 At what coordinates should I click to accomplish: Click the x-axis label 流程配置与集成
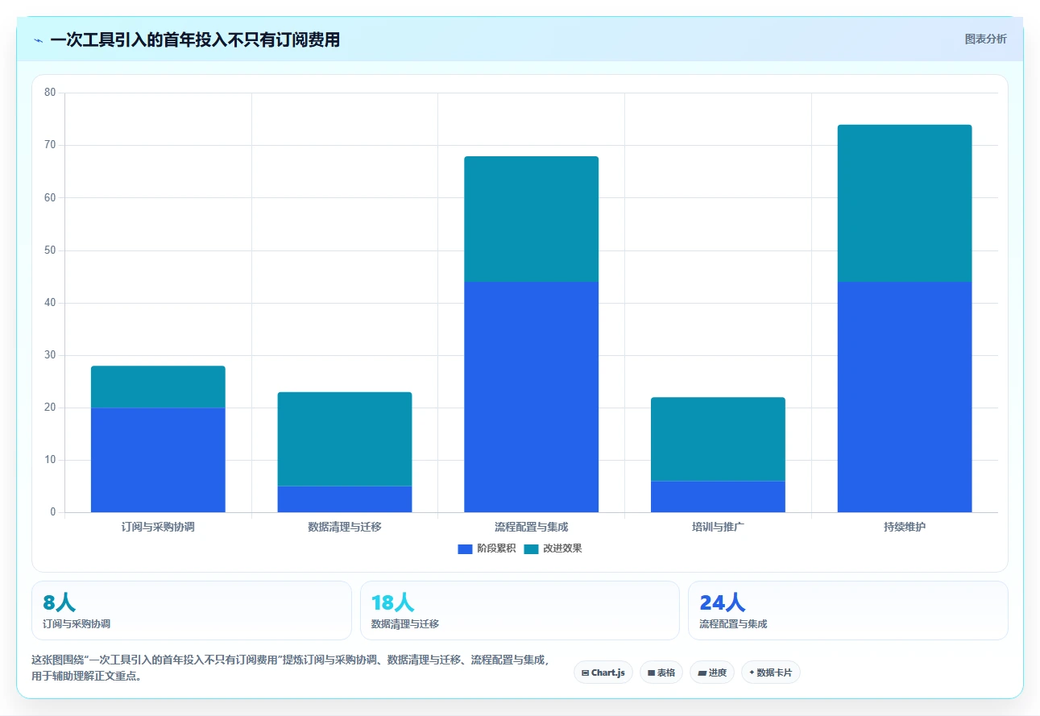click(532, 527)
